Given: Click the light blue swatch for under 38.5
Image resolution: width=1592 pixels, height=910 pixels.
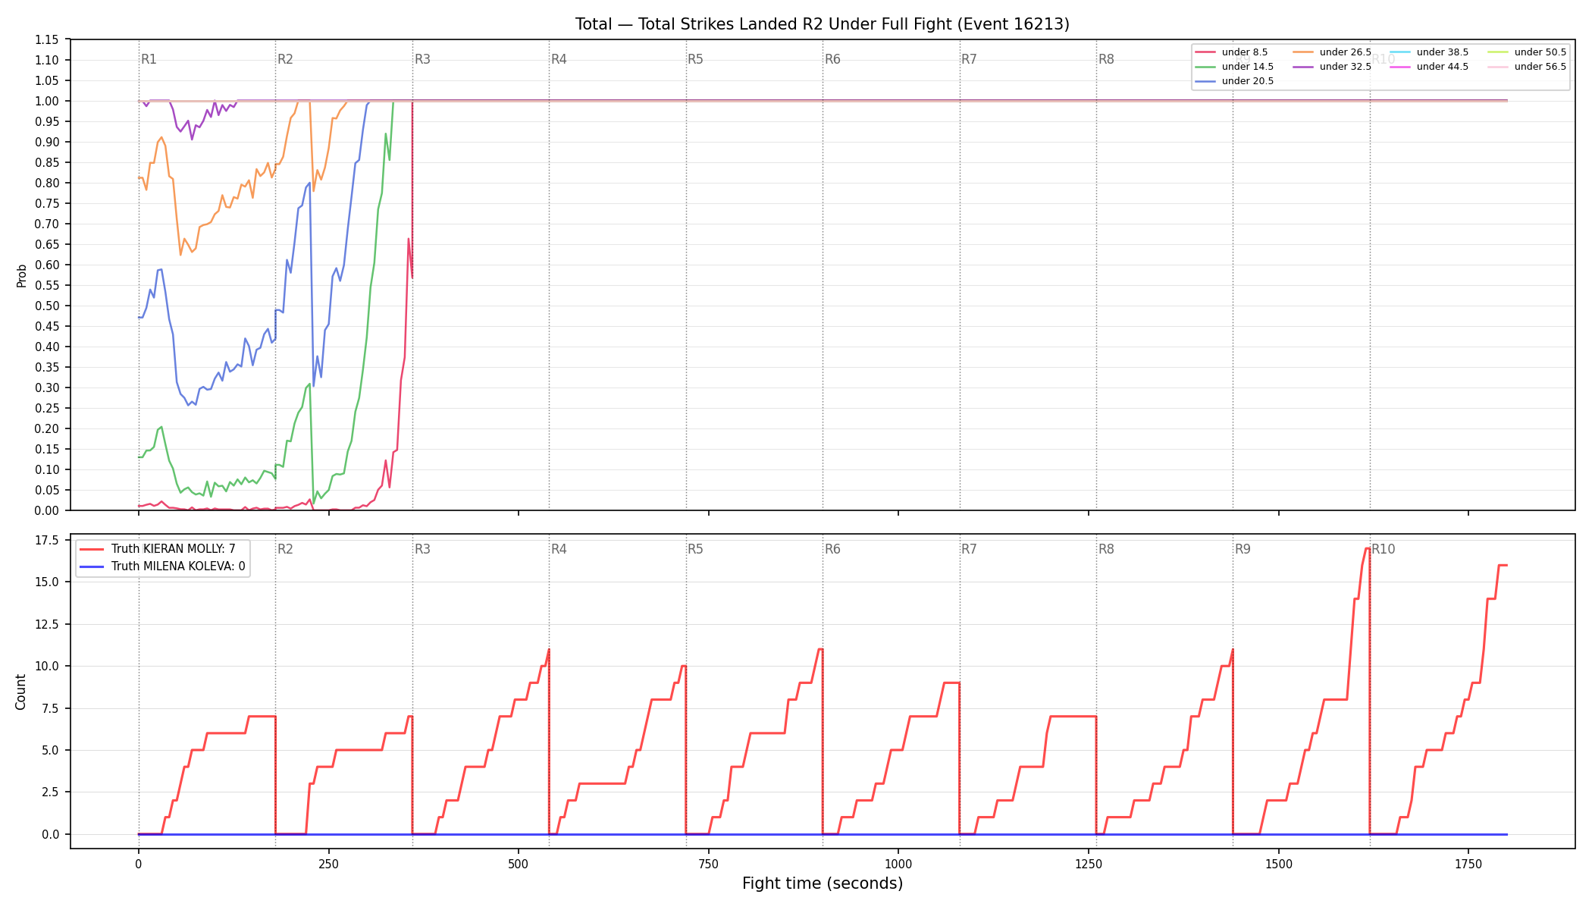Looking at the screenshot, I should [1400, 52].
